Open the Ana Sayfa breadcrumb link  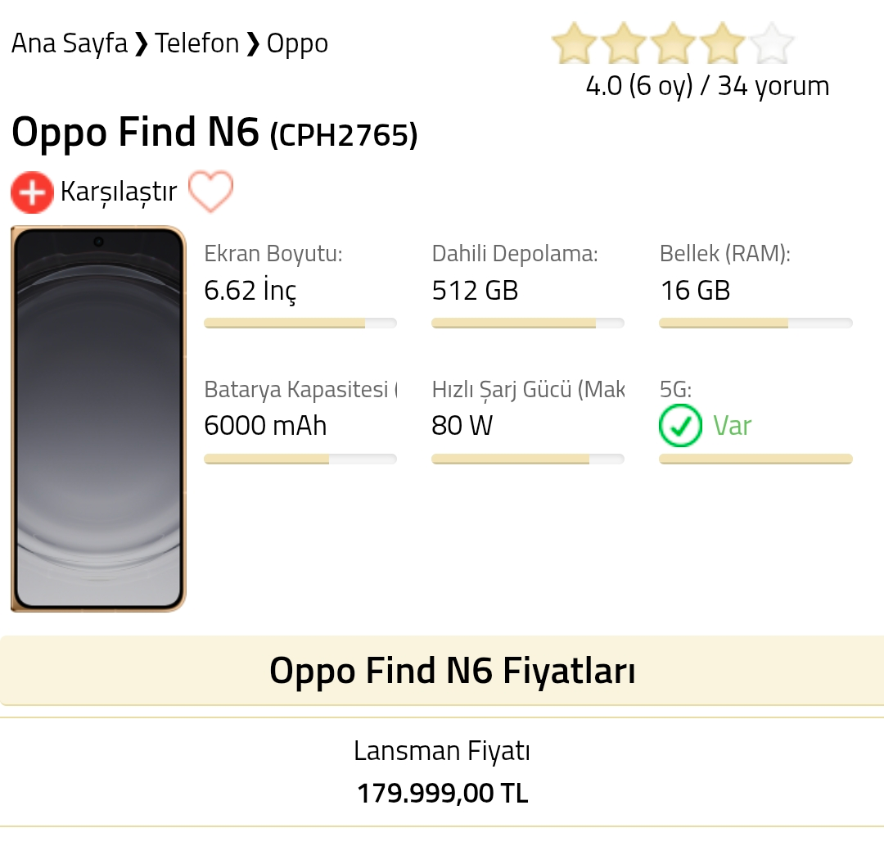point(70,43)
